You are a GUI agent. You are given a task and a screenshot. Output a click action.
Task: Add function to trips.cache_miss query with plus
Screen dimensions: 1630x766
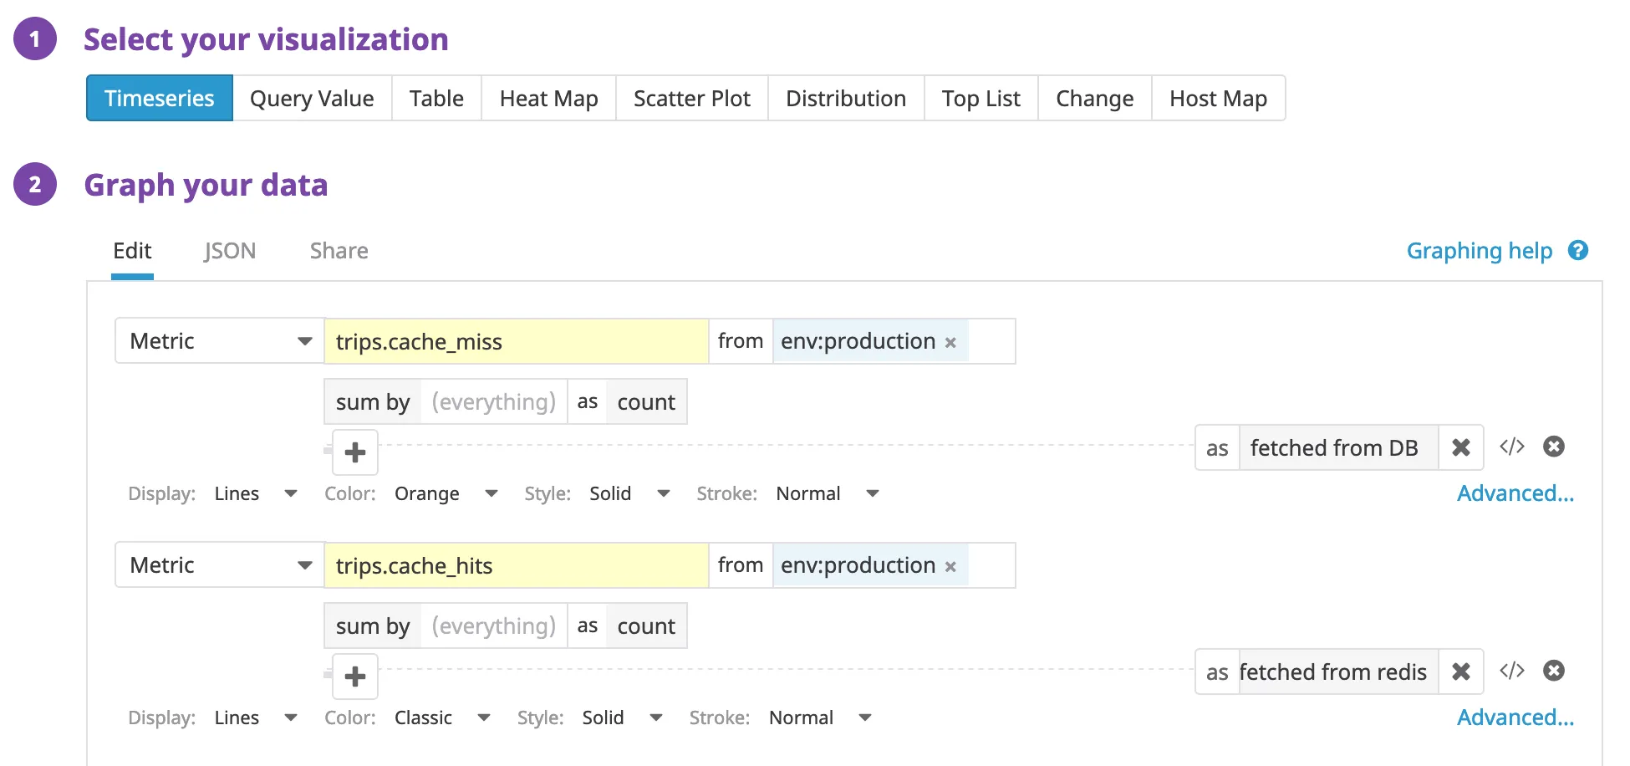coord(355,452)
